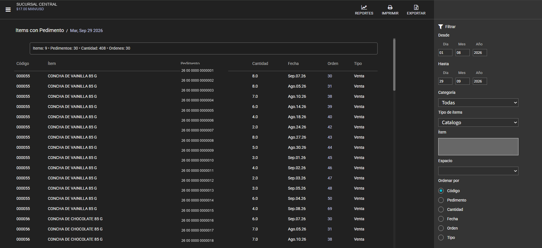Open order link 50
Screen dimensions: 542x248
point(330,198)
